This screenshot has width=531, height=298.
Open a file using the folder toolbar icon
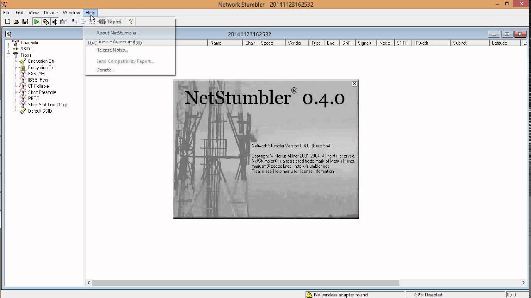[x=17, y=22]
